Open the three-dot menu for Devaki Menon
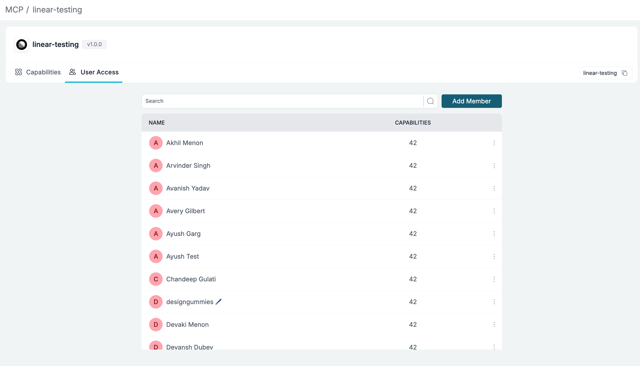 [494, 325]
